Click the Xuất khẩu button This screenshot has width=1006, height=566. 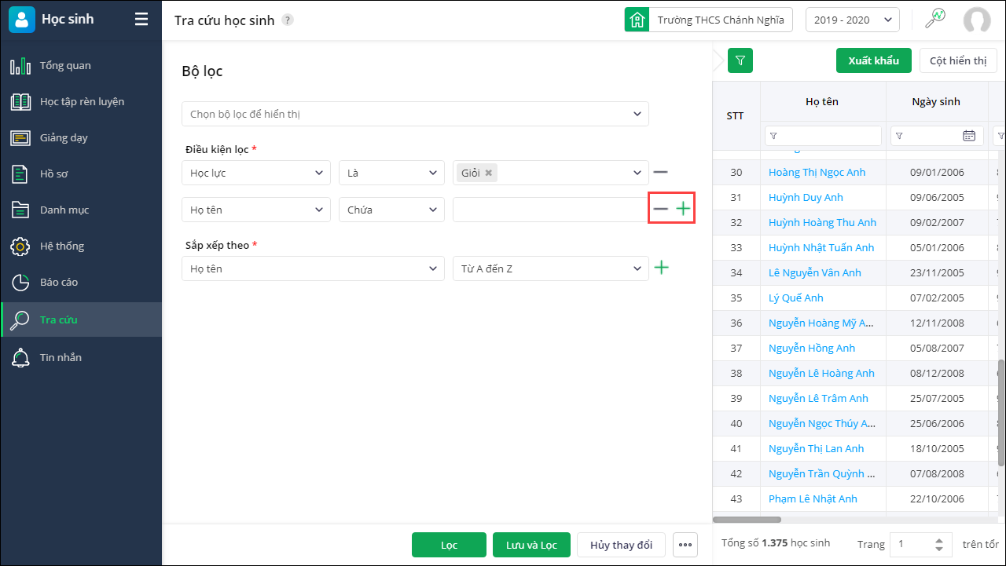pyautogui.click(x=873, y=60)
